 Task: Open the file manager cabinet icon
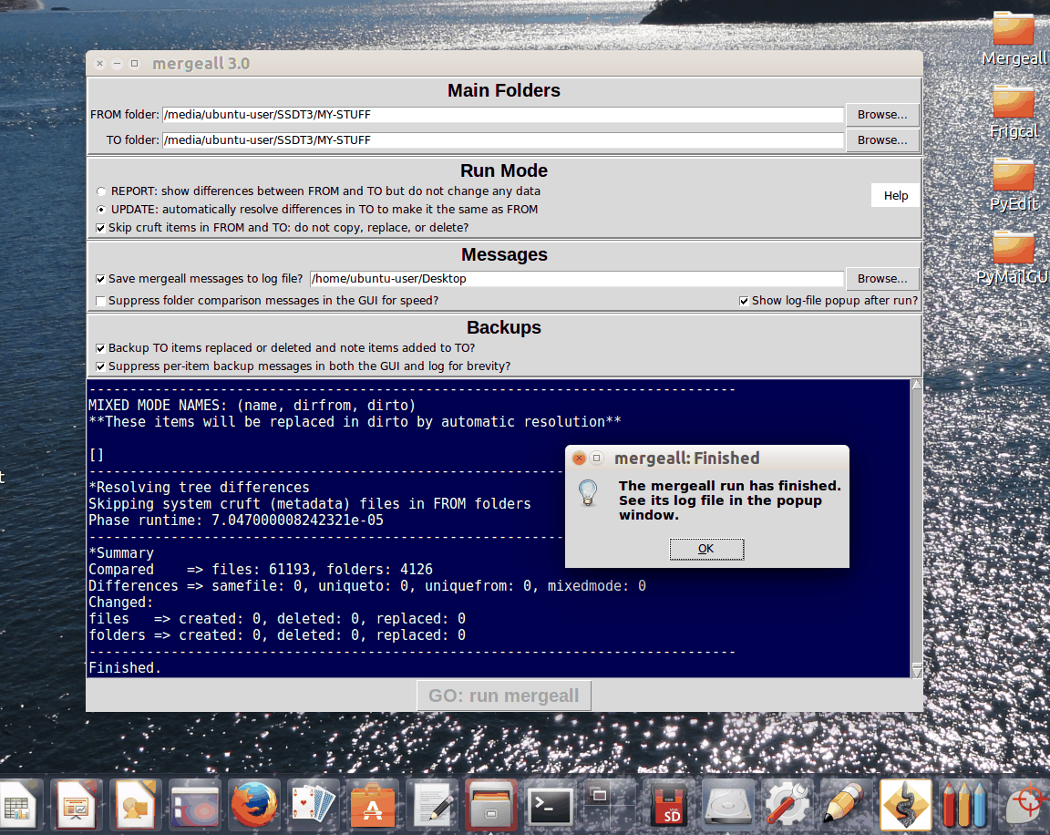pos(491,804)
